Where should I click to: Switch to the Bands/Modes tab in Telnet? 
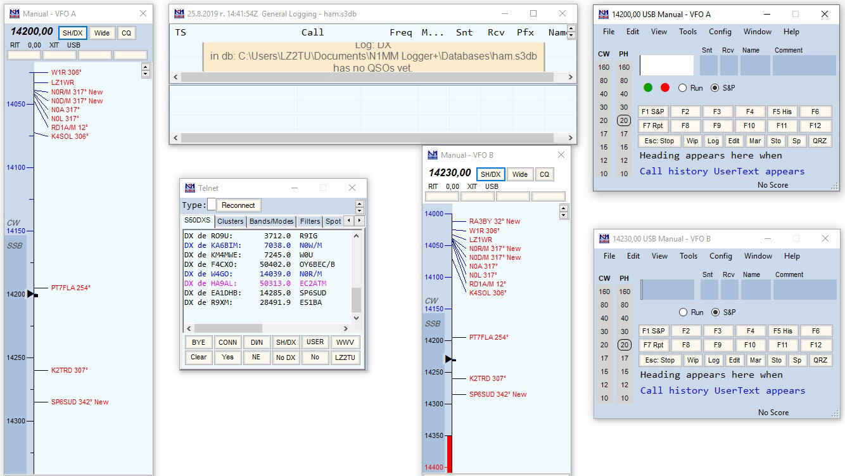[271, 221]
